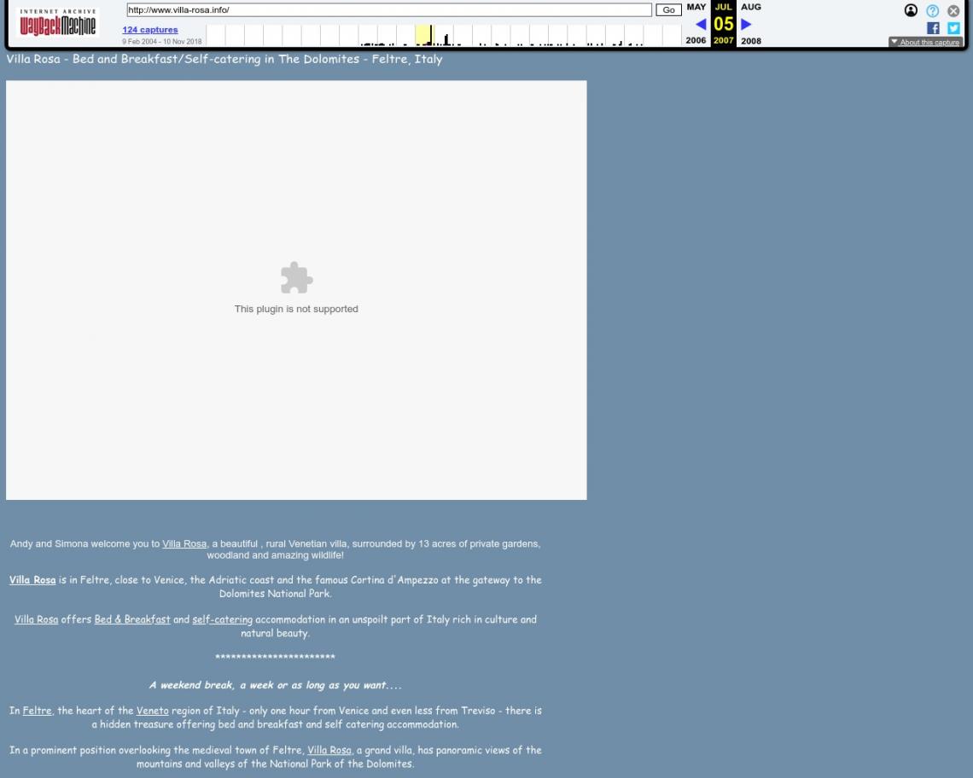The image size is (973, 778).
Task: Expand About this capture
Action: [925, 42]
